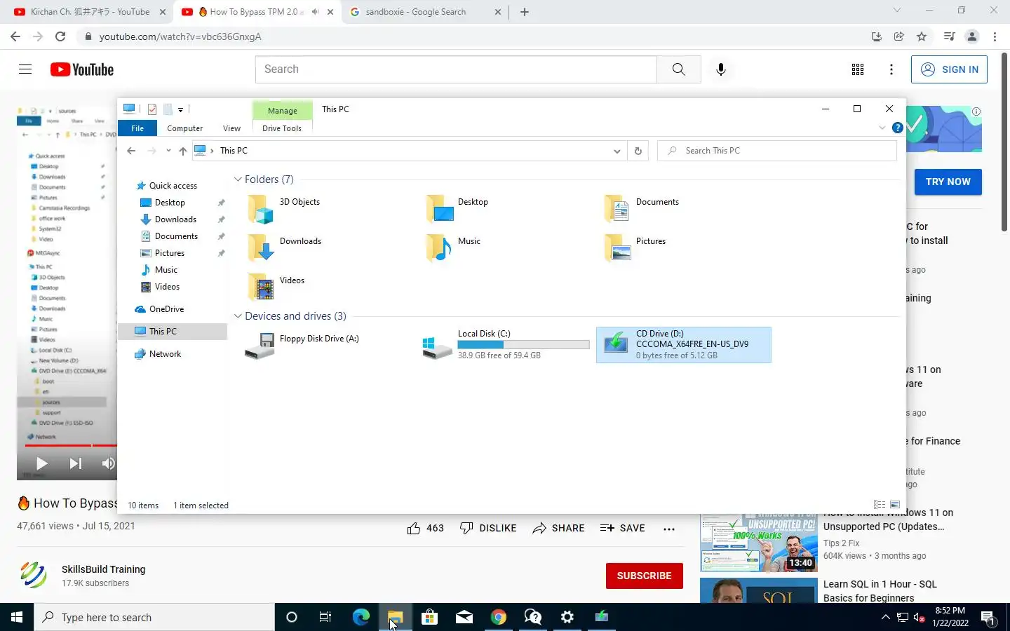Bookmark this page with star icon
Image resolution: width=1010 pixels, height=631 pixels.
[x=922, y=36]
